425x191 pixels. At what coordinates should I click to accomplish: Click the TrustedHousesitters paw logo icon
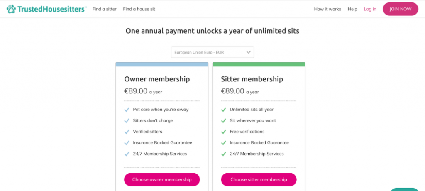point(11,9)
